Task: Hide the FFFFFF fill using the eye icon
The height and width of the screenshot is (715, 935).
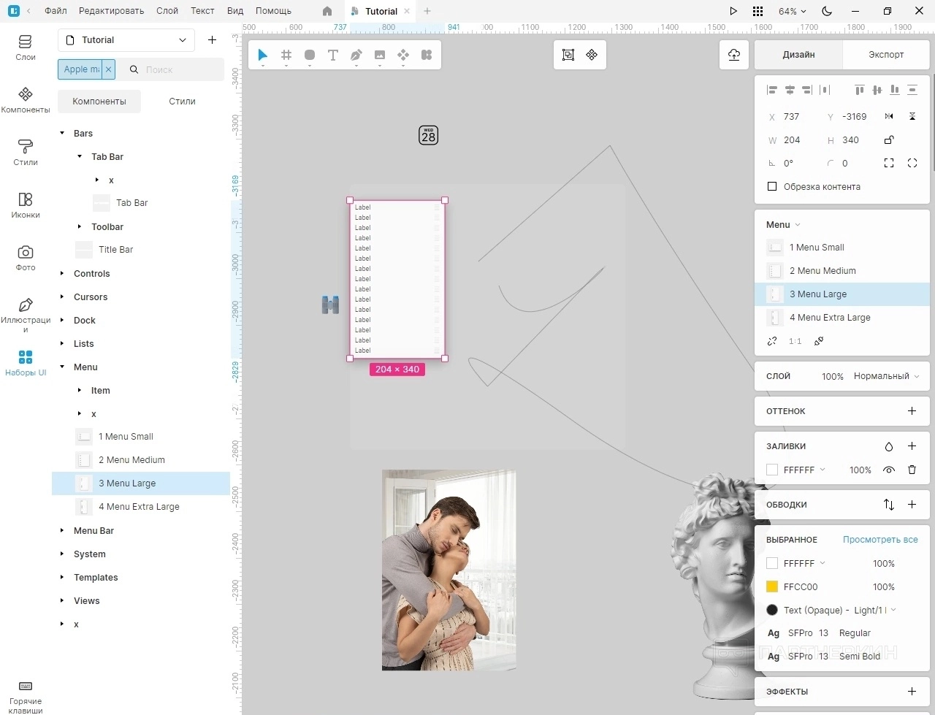Action: click(x=889, y=470)
